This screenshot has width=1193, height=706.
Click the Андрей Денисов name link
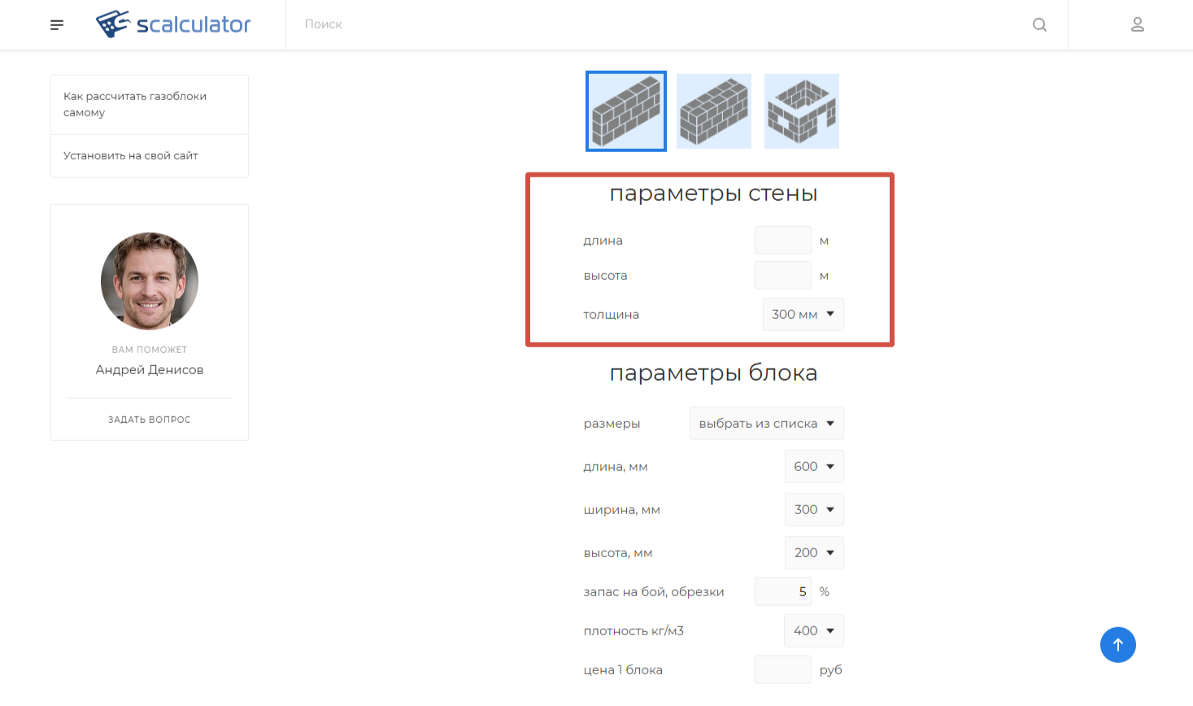150,369
